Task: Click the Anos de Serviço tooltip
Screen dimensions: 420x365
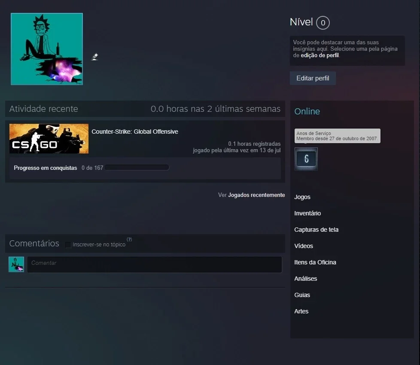Action: pyautogui.click(x=337, y=136)
